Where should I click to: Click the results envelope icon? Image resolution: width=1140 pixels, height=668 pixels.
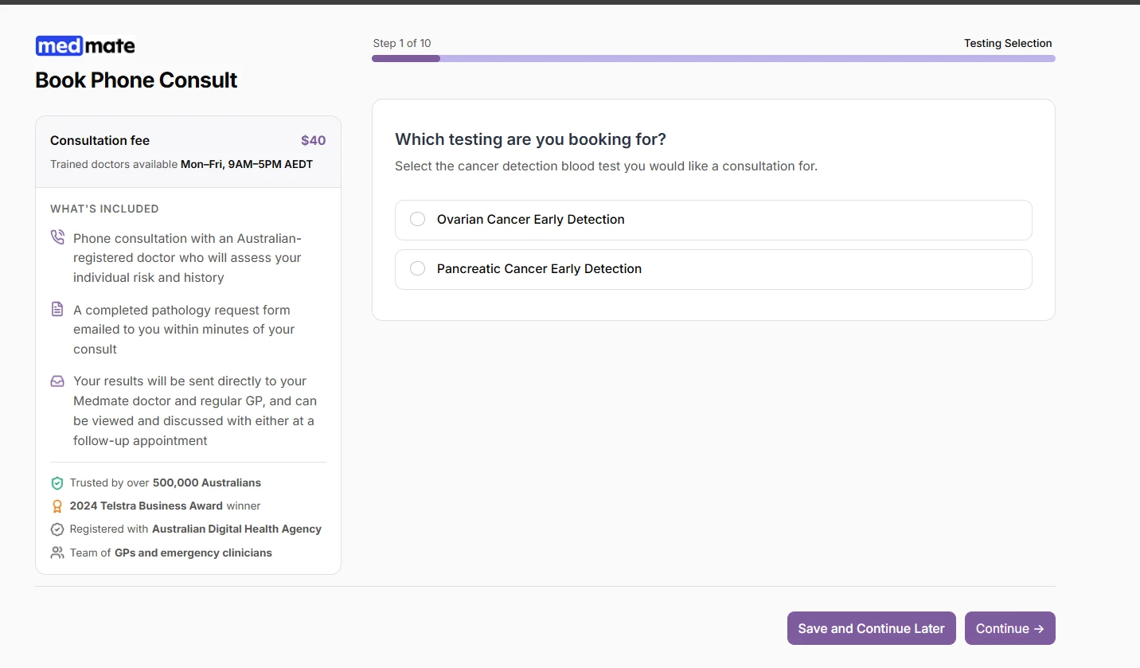(57, 381)
